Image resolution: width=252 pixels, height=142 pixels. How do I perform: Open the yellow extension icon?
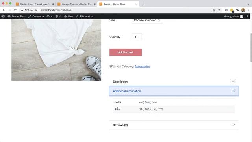[232, 10]
